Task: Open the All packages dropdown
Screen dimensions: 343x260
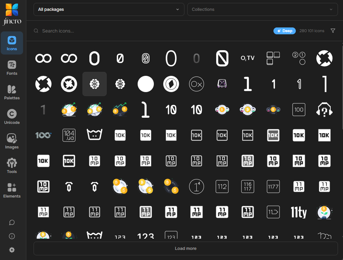Action: (x=109, y=9)
